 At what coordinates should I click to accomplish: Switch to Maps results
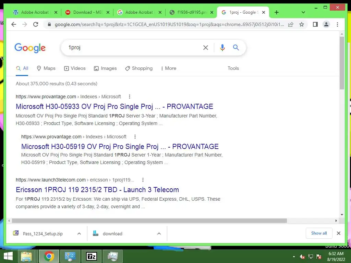pos(46,68)
